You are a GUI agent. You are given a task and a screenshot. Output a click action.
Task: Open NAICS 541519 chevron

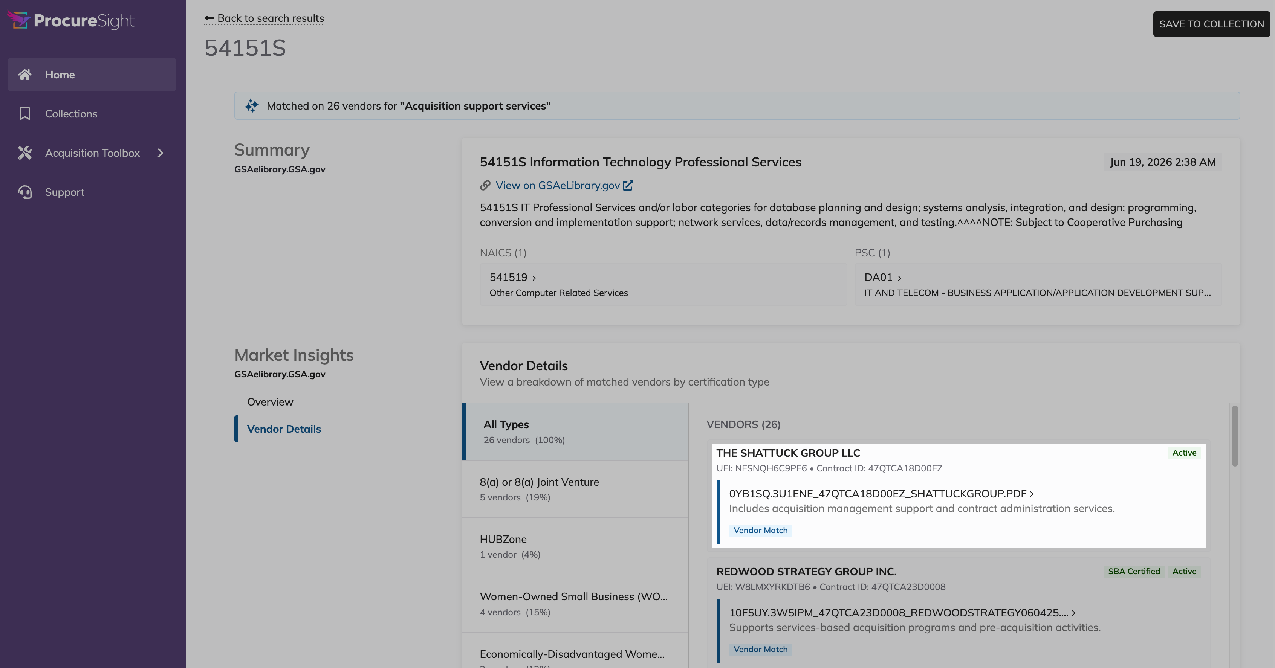coord(534,278)
